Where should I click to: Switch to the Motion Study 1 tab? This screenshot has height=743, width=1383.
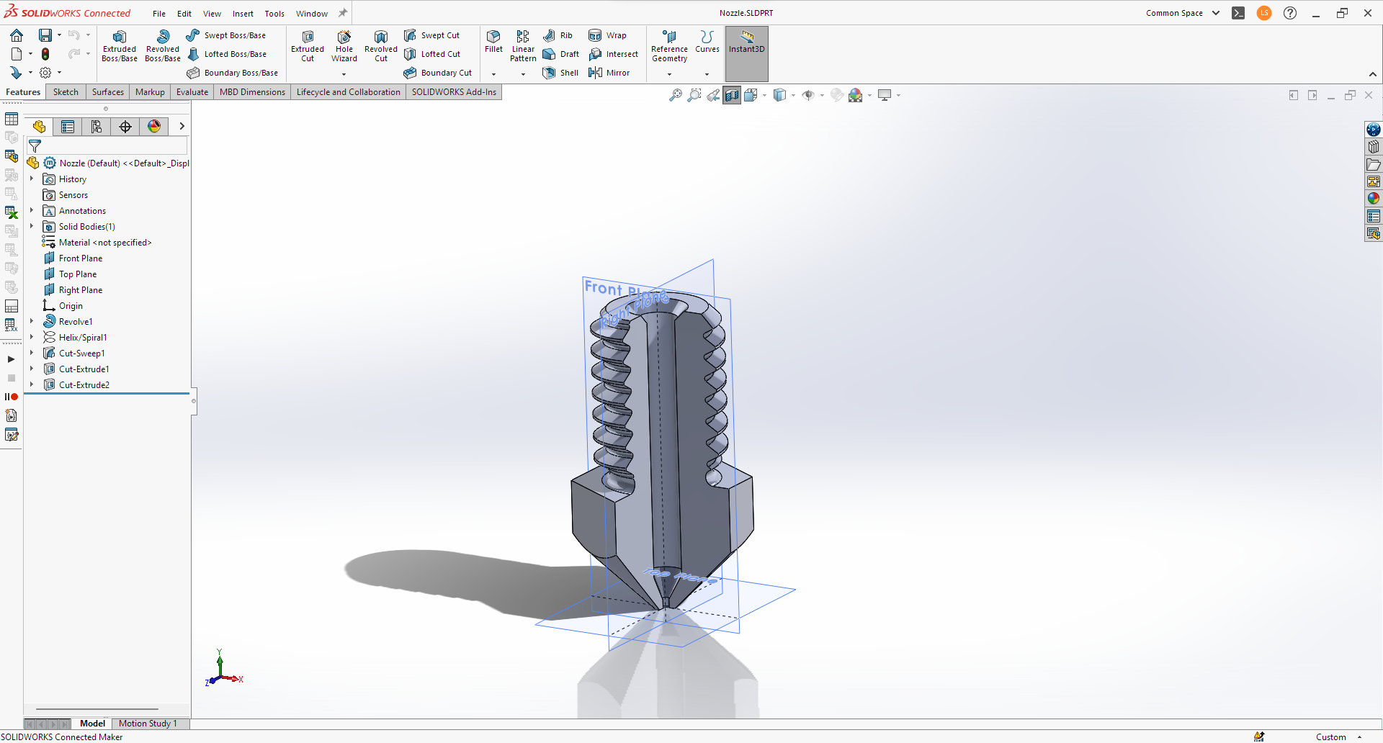(148, 723)
